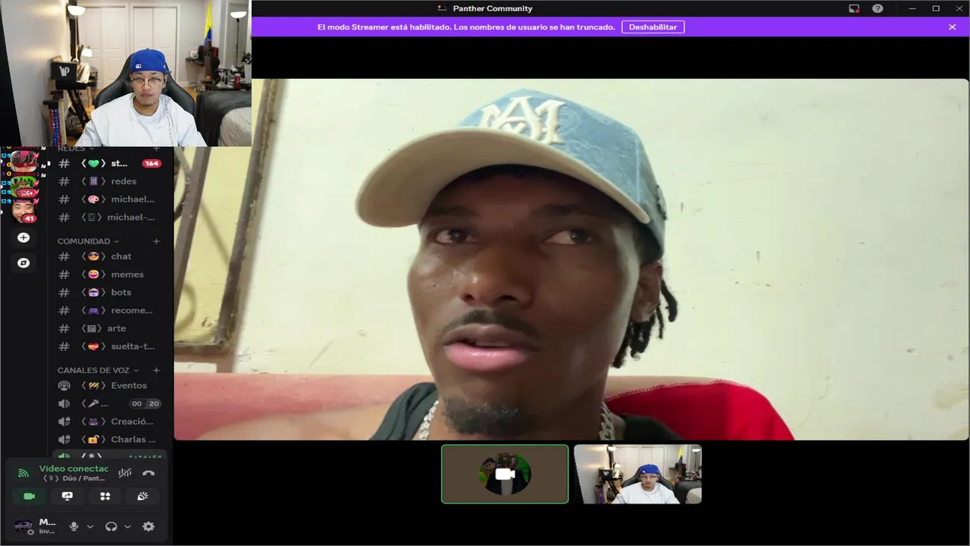Create a channel in REDES category

(156, 149)
